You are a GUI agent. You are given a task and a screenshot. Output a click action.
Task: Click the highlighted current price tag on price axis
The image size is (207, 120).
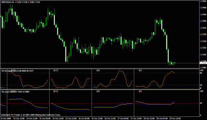coord(203,63)
